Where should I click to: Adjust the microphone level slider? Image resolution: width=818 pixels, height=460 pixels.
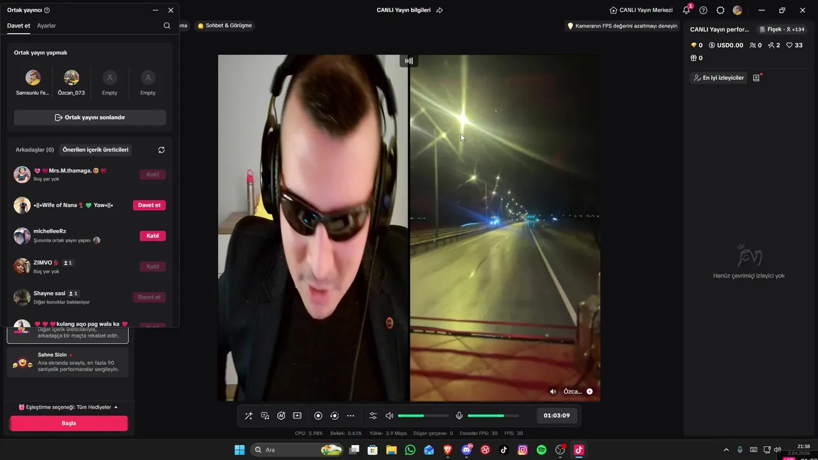tap(493, 416)
